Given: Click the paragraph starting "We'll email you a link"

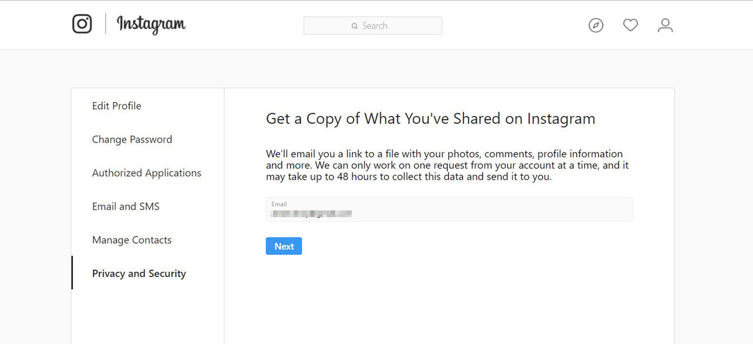Looking at the screenshot, I should tap(447, 165).
